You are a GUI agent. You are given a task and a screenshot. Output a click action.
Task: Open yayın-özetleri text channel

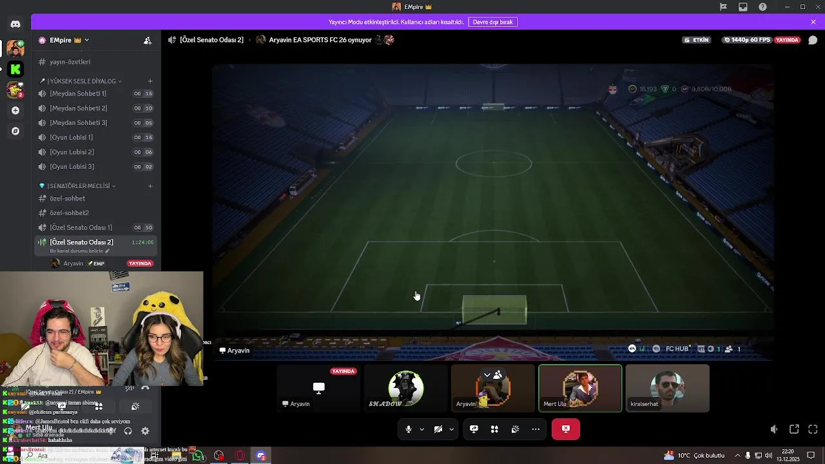click(x=97, y=62)
